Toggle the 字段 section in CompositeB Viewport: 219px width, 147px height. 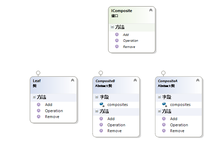pyautogui.click(x=97, y=97)
